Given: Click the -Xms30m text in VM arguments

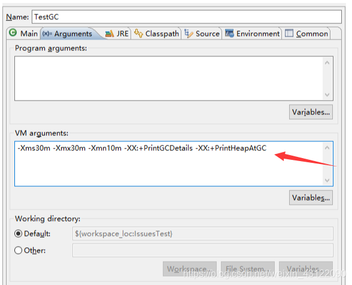Looking at the screenshot, I should click(34, 148).
